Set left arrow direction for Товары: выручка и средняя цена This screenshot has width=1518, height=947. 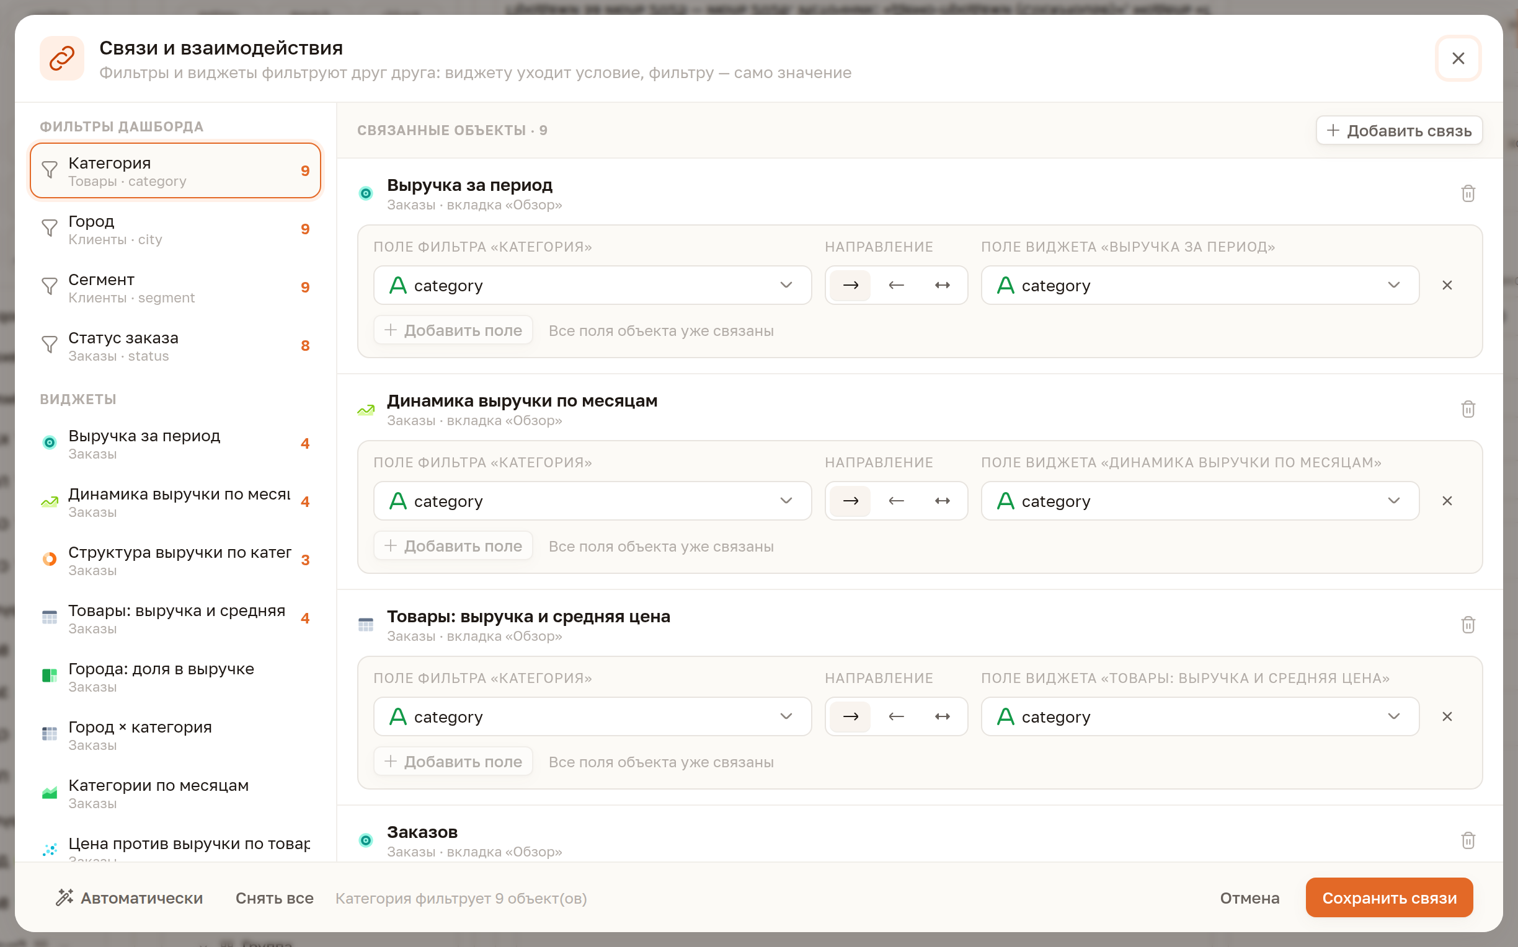896,716
